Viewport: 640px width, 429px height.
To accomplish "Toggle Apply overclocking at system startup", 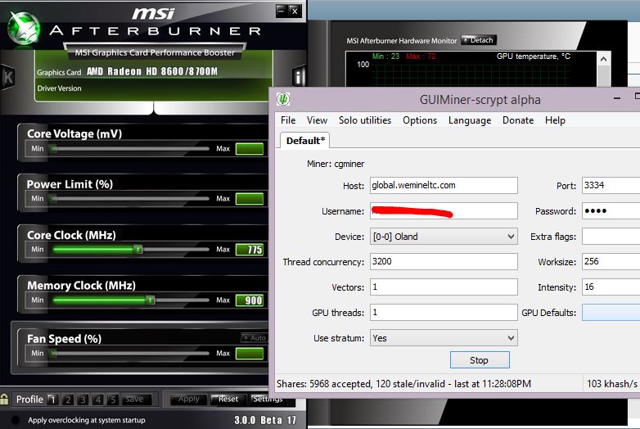I will click(16, 420).
